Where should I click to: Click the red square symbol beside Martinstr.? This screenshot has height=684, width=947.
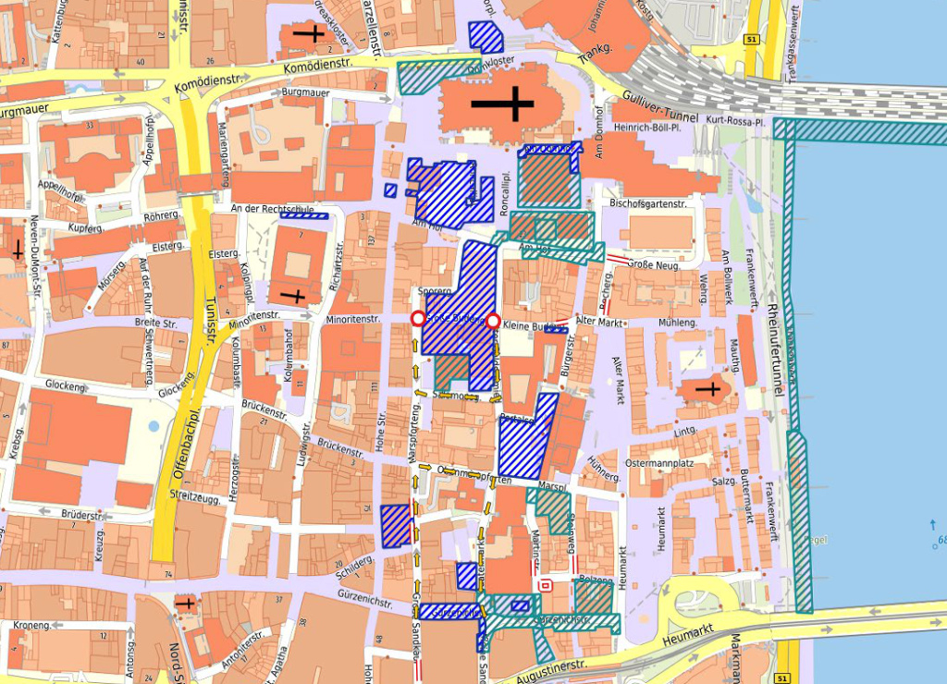546,584
